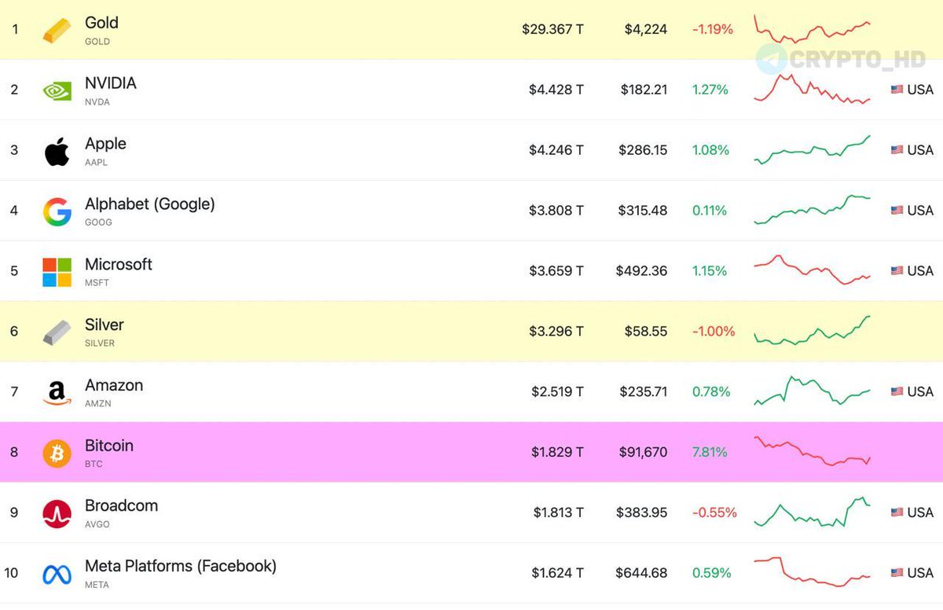The image size is (943, 610).
Task: Select the Broadcom pulse logo
Action: [56, 512]
